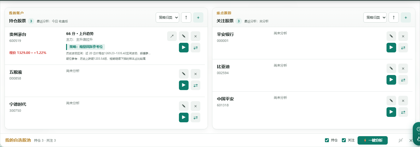The height and width of the screenshot is (147, 420).
Task: Click the swap icon in the 五粮液 row
Action: coord(196,85)
